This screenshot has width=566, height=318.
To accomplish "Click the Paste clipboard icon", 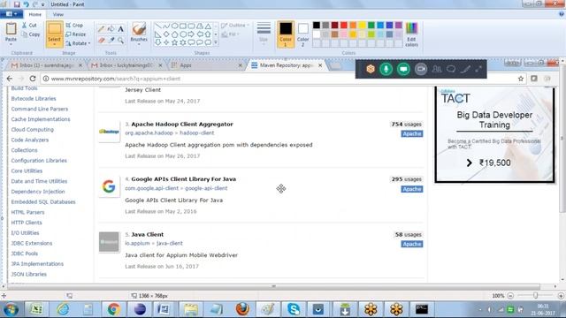I will tap(11, 29).
